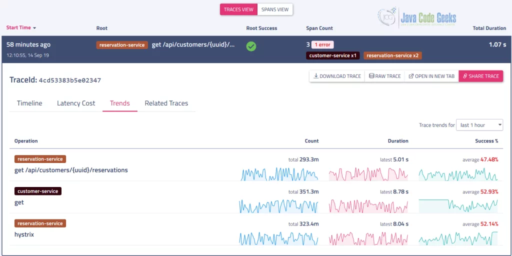Click the duration sparkline for hystrix
512x256 pixels.
[x=368, y=238]
